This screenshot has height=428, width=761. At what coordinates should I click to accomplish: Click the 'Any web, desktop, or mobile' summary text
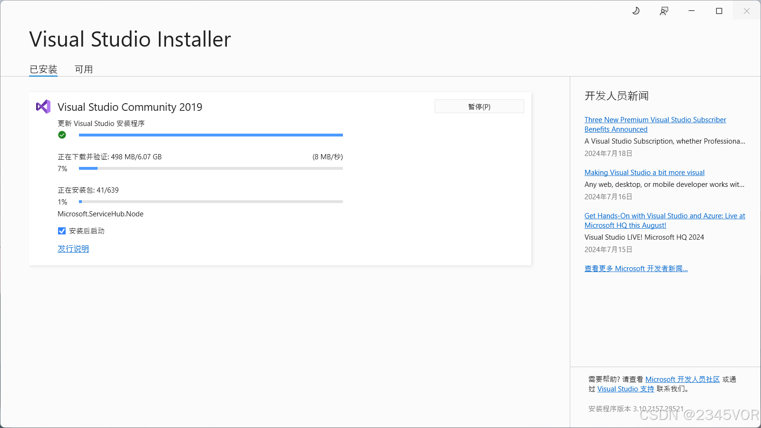(664, 185)
